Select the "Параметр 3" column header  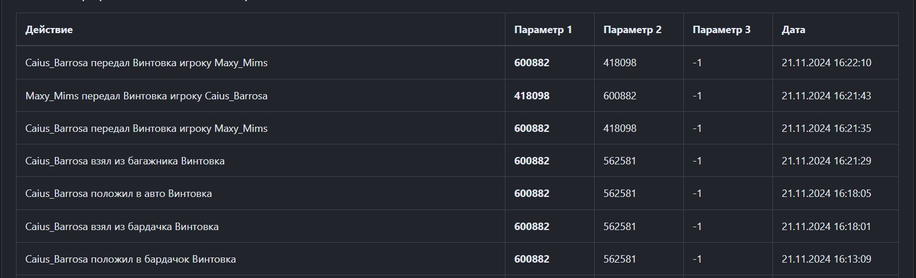coord(721,30)
